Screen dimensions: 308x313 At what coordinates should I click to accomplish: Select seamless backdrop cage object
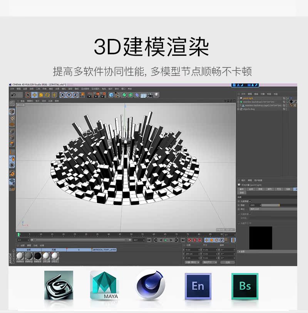[x=263, y=105]
